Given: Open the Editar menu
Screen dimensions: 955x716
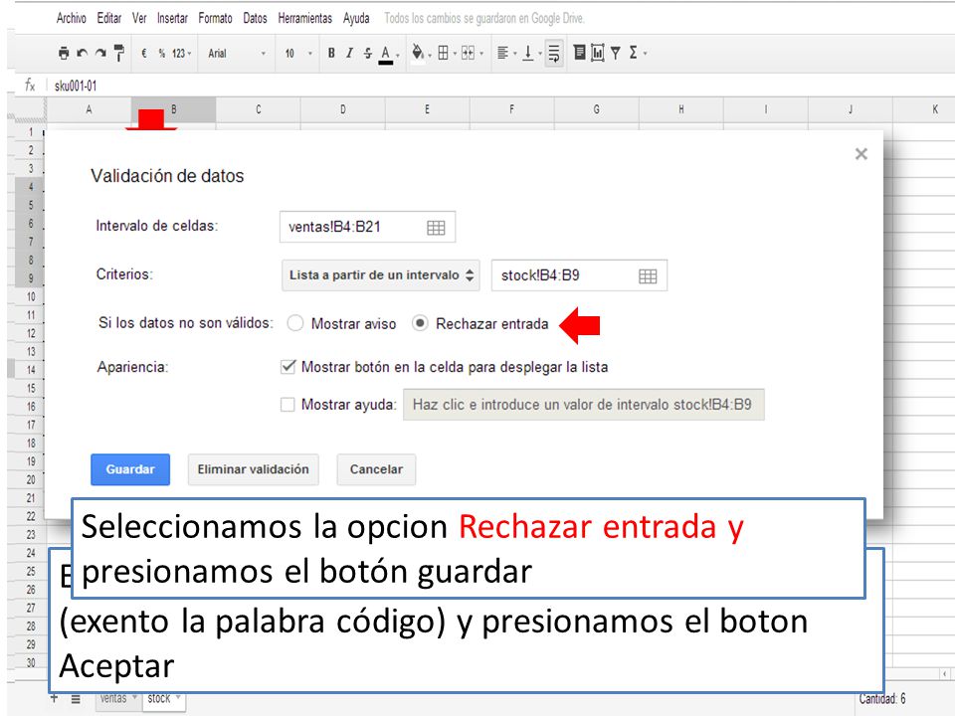Looking at the screenshot, I should [109, 18].
